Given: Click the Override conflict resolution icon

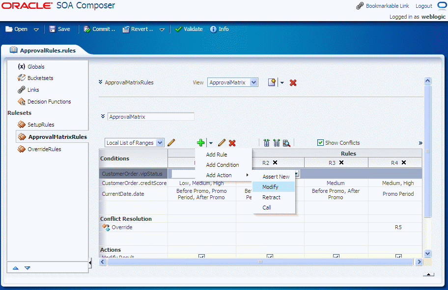Looking at the screenshot, I should [x=106, y=227].
